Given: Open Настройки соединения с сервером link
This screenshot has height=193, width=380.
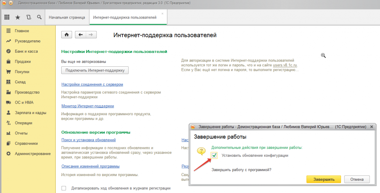Looking at the screenshot, I should coord(92,84).
